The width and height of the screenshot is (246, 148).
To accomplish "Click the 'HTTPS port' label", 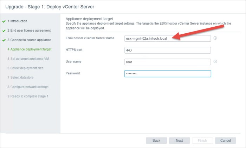I will click(x=74, y=50).
